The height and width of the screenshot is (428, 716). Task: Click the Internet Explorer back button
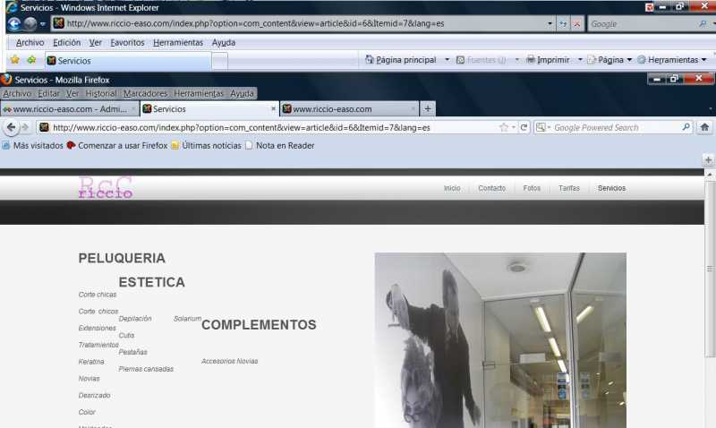(14, 24)
